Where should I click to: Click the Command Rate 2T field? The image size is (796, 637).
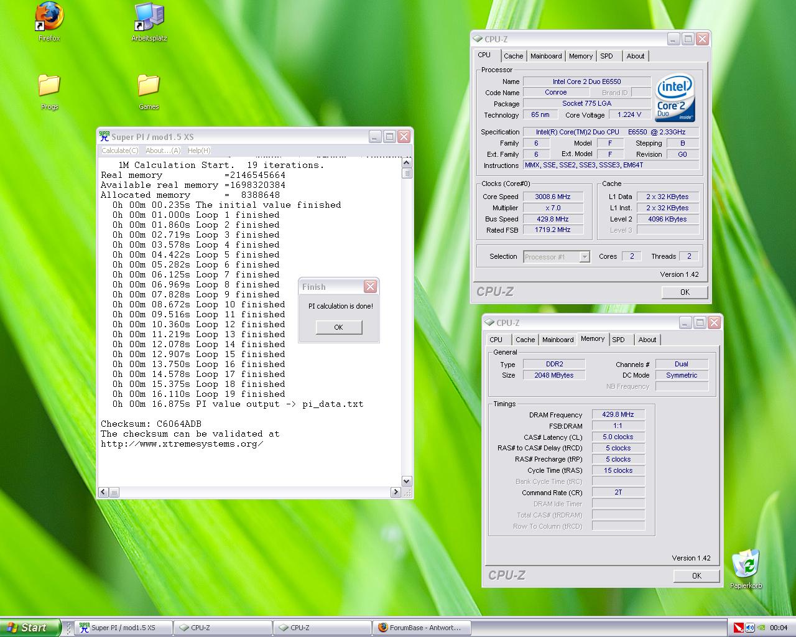click(x=618, y=493)
